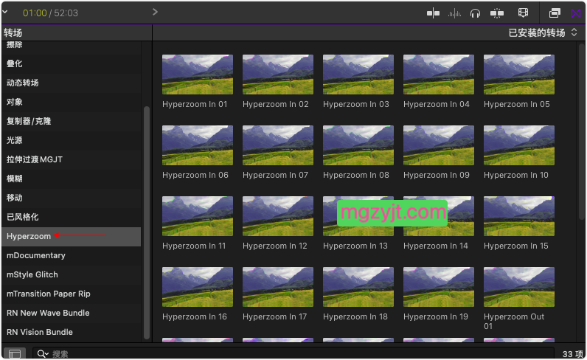Image resolution: width=587 pixels, height=360 pixels.
Task: Select Hyperzoom Out 01 thumbnail
Action: click(x=519, y=287)
